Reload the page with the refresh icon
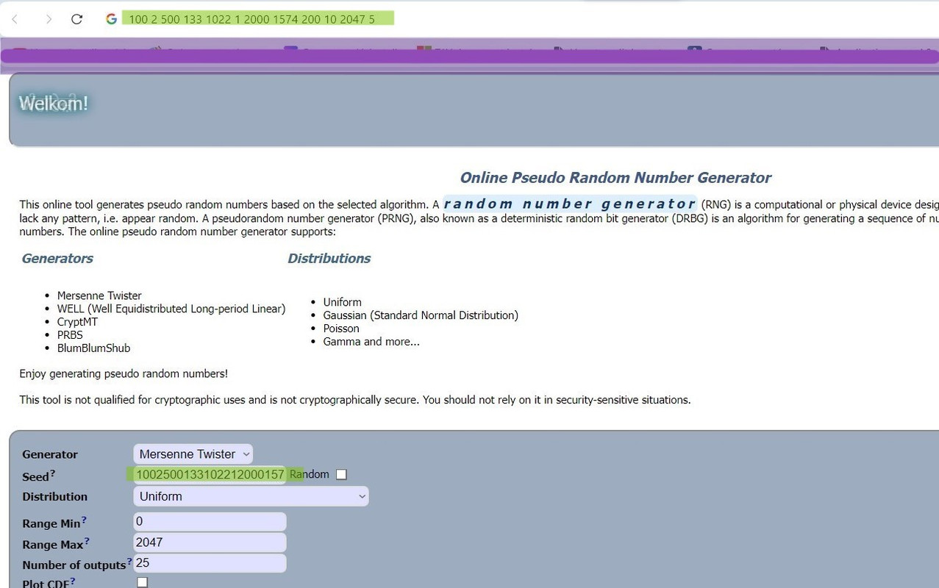The height and width of the screenshot is (588, 939). [76, 19]
